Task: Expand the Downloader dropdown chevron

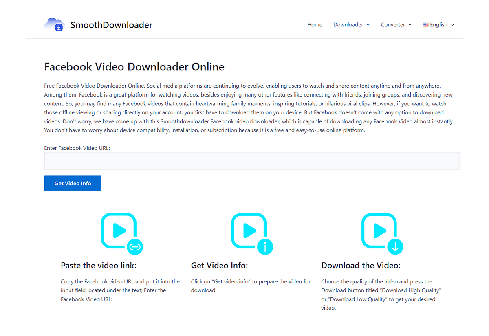Action: (x=368, y=25)
